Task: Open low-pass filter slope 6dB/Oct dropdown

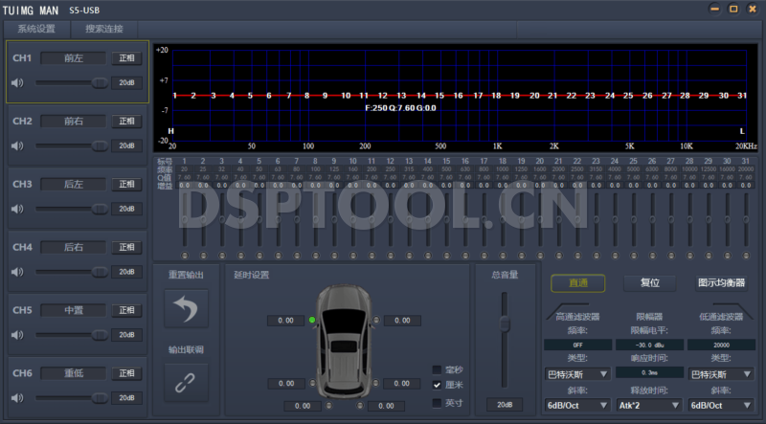Action: [x=723, y=405]
